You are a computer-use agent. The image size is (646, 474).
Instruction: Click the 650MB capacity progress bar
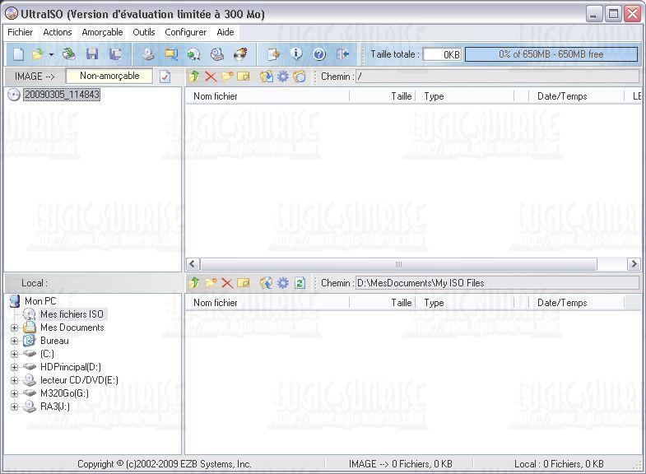tap(551, 54)
